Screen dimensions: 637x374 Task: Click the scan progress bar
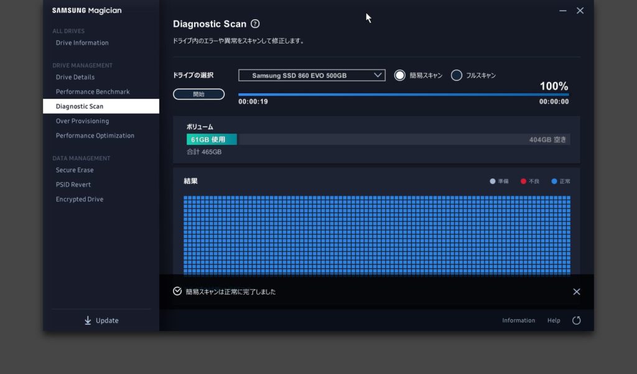(x=403, y=94)
